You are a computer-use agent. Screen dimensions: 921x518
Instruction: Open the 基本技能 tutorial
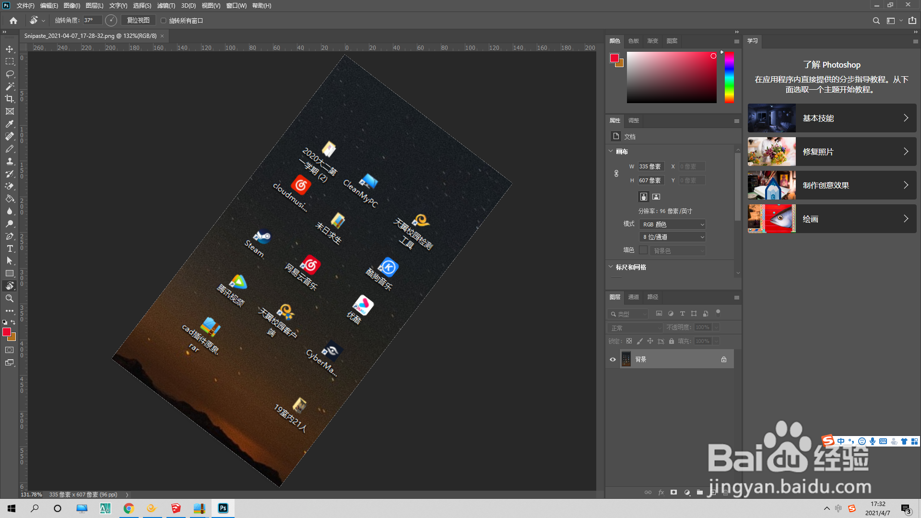[x=832, y=118]
